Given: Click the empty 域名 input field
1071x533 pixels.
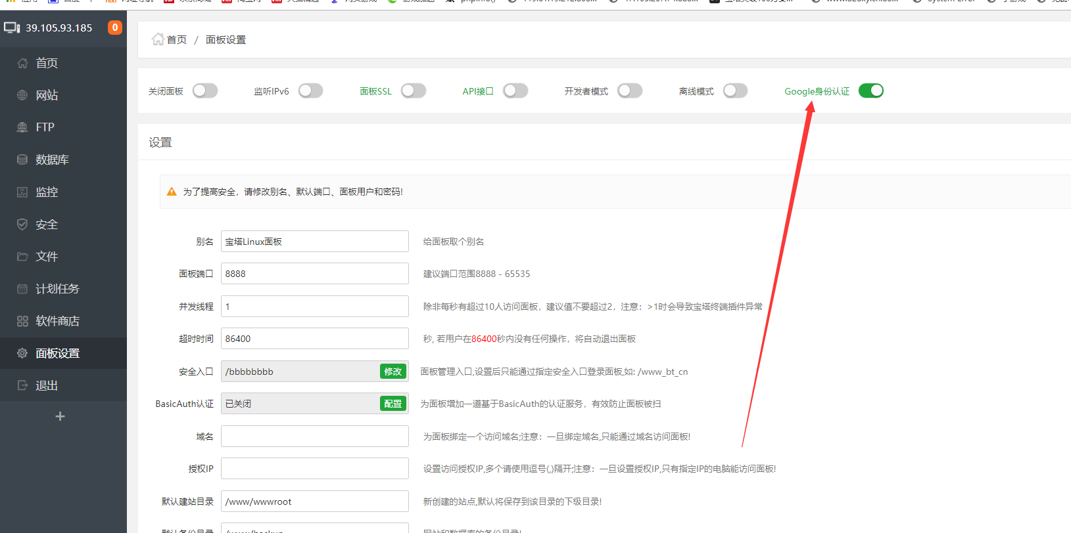Looking at the screenshot, I should 315,437.
